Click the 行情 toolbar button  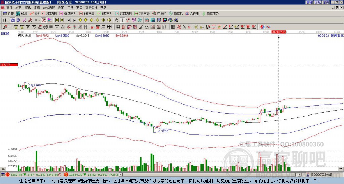pyautogui.click(x=8, y=13)
